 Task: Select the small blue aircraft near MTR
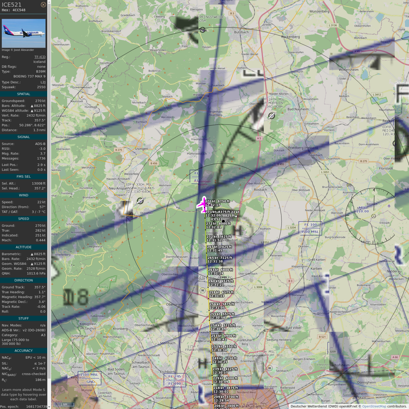tap(389, 206)
